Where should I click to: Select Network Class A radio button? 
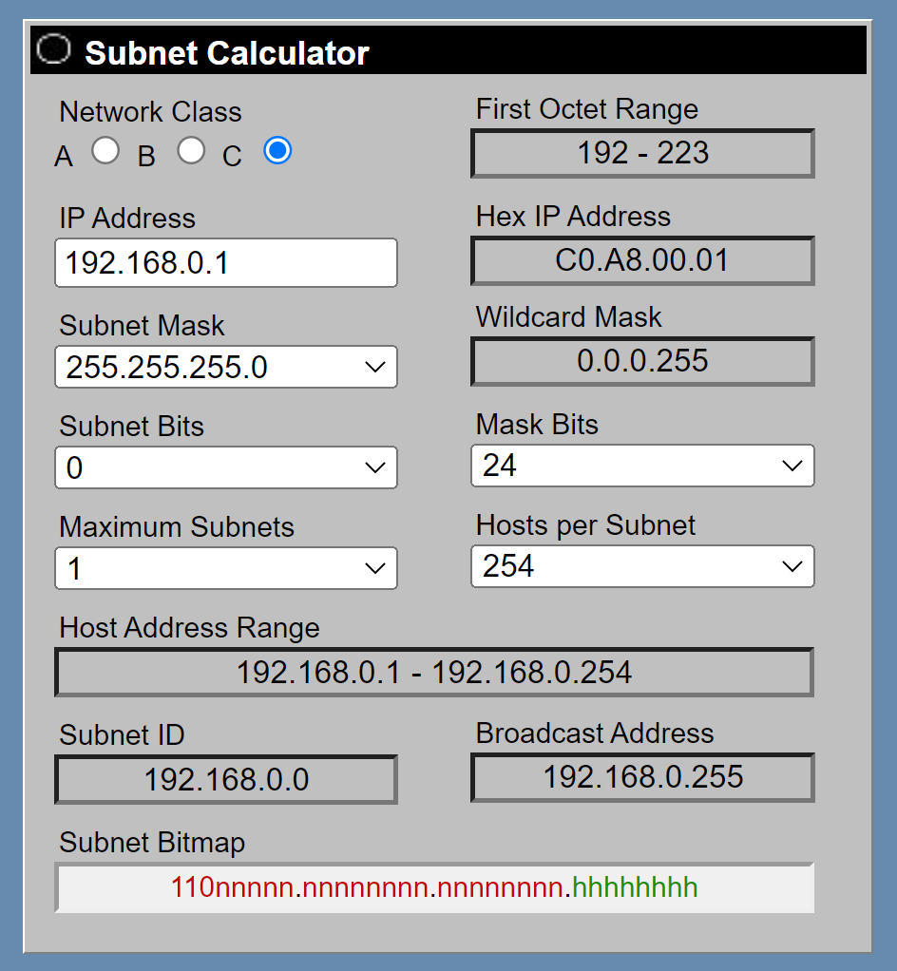point(105,150)
